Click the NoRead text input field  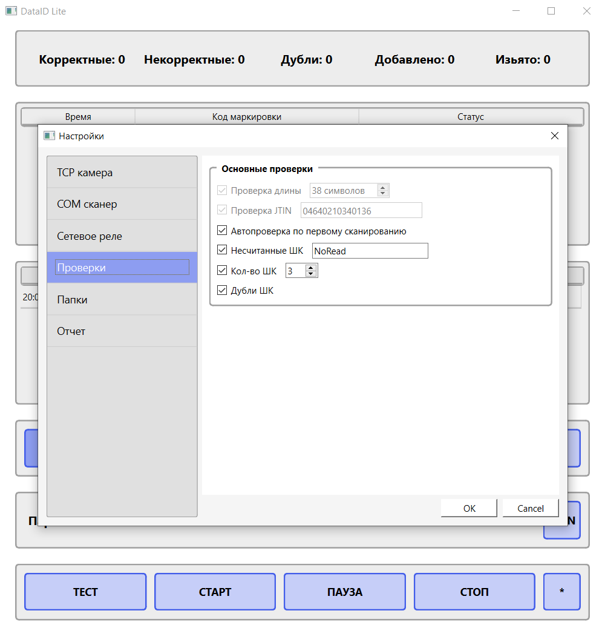tap(370, 250)
